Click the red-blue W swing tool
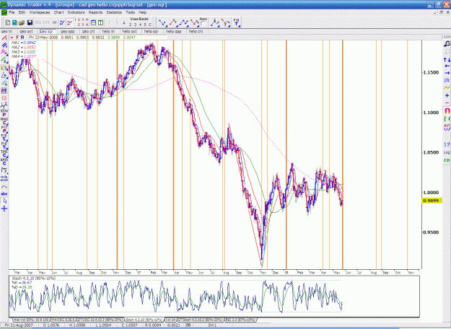The width and height of the screenshot is (451, 329). click(194, 22)
